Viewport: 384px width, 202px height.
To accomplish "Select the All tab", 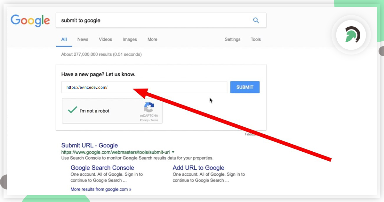I will [64, 39].
